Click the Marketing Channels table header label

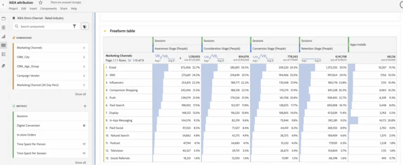click(119, 55)
